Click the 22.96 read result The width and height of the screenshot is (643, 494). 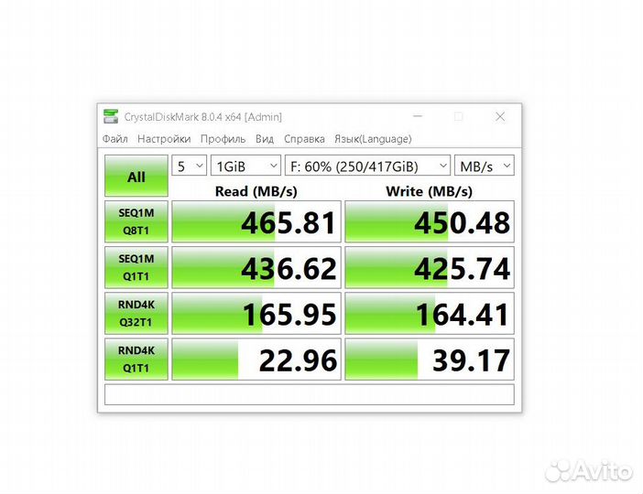(256, 360)
